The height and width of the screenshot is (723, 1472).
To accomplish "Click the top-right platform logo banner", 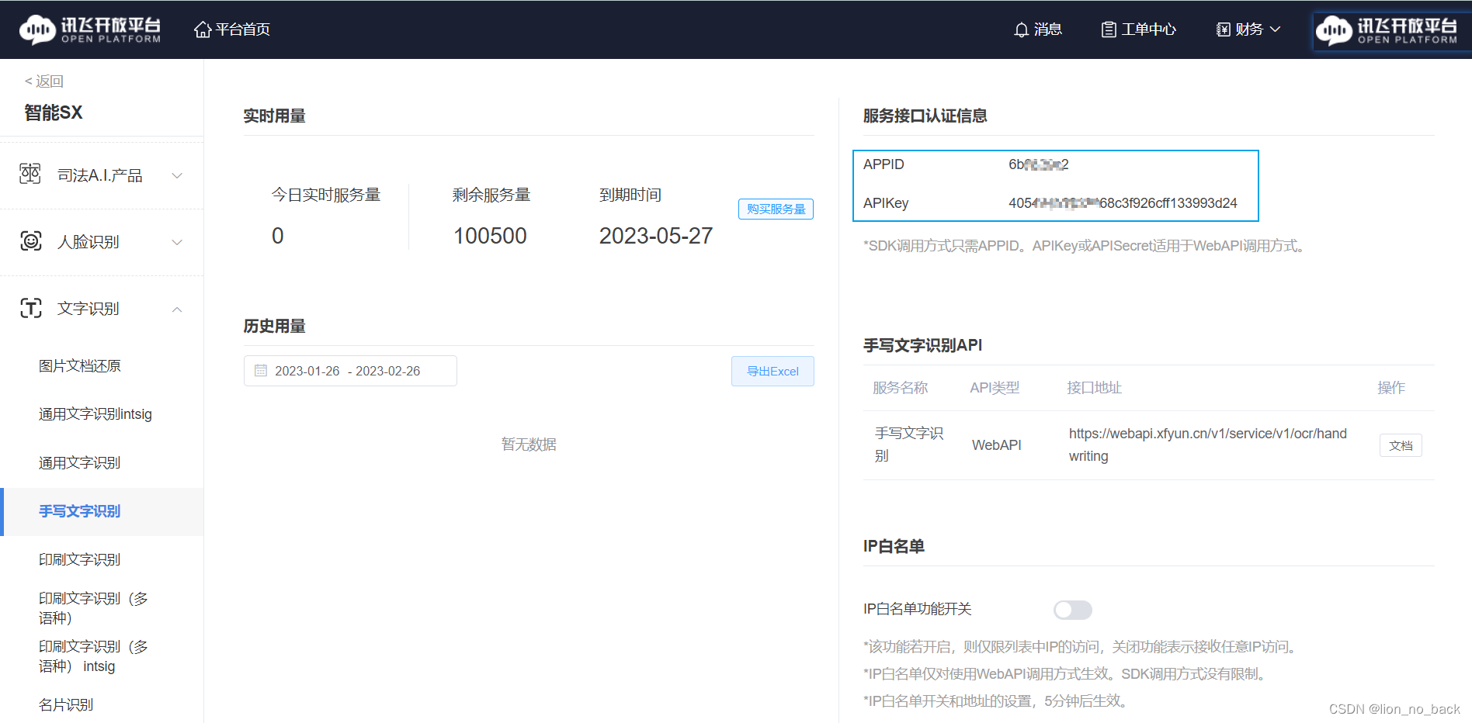I will [x=1392, y=30].
